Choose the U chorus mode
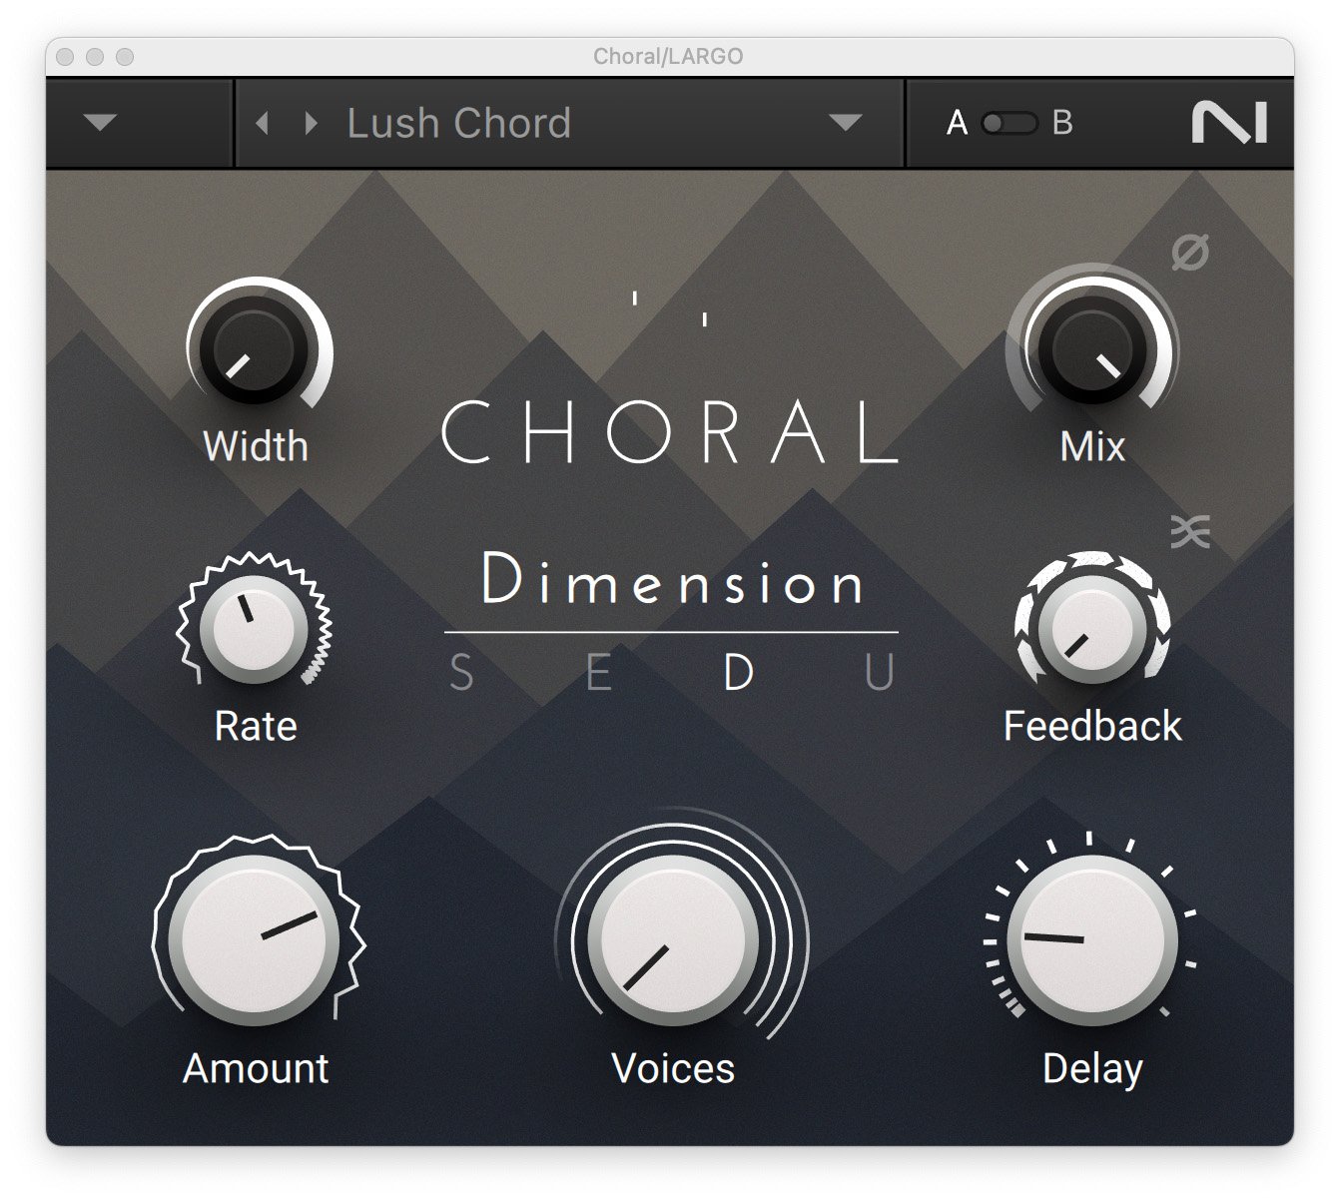1340x1200 pixels. click(879, 674)
